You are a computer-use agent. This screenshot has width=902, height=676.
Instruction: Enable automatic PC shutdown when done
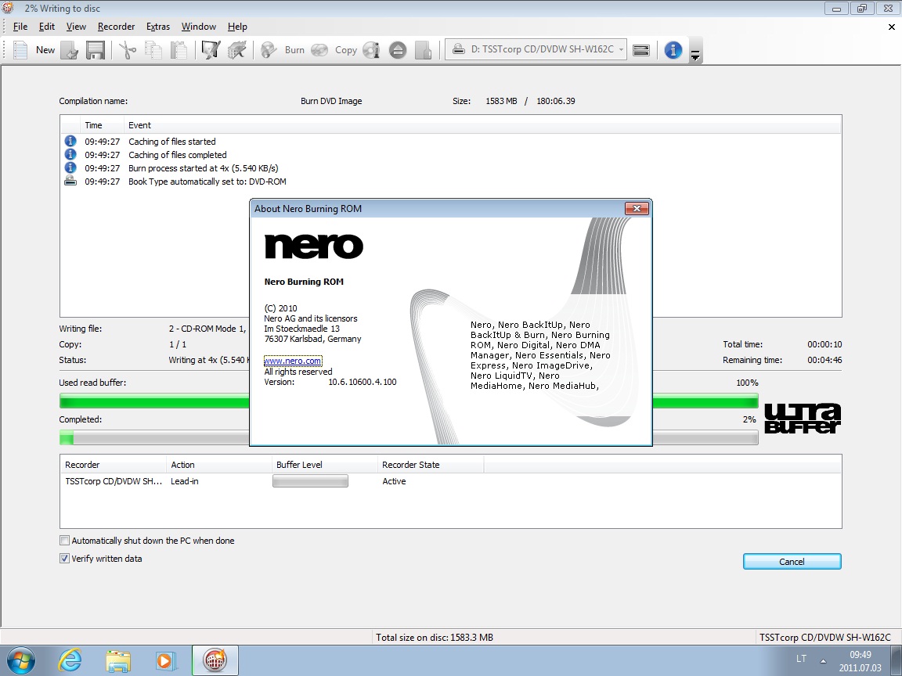pos(64,541)
